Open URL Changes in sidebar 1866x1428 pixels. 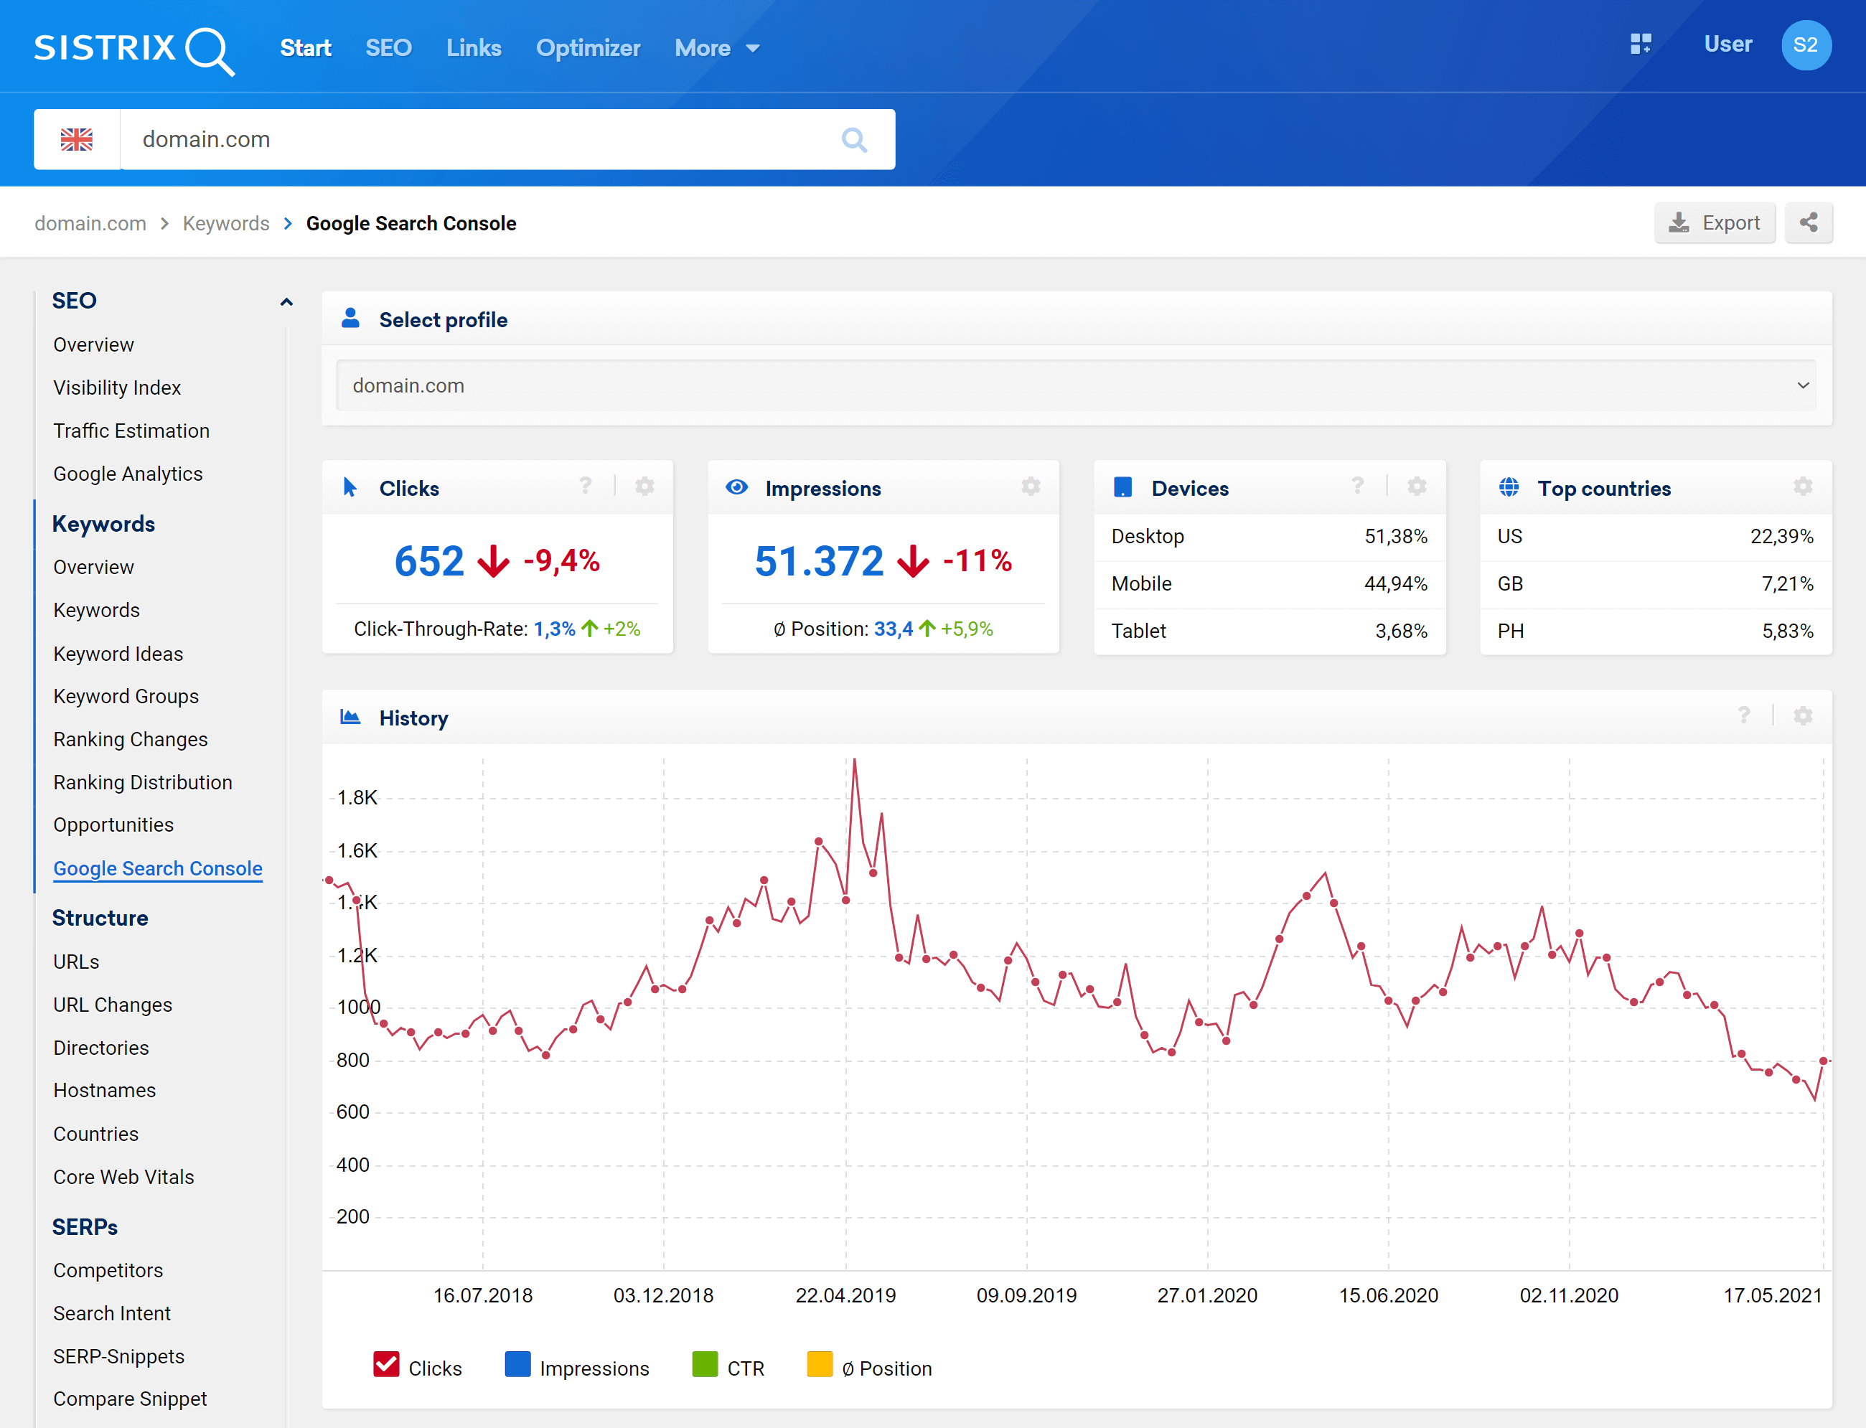tap(112, 1005)
